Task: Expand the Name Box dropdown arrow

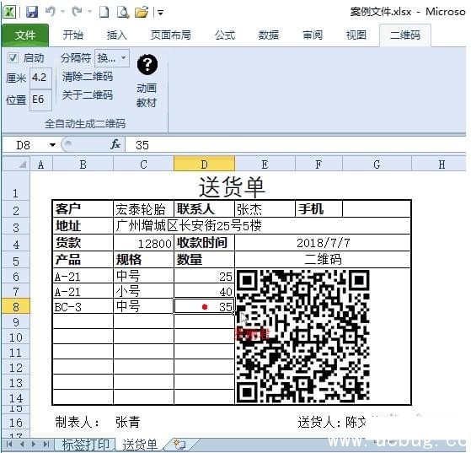Action: [x=52, y=145]
